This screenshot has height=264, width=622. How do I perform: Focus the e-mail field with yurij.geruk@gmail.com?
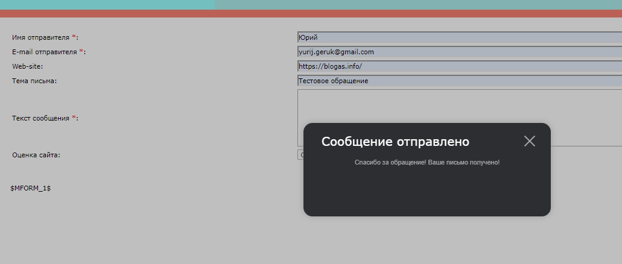tap(459, 52)
